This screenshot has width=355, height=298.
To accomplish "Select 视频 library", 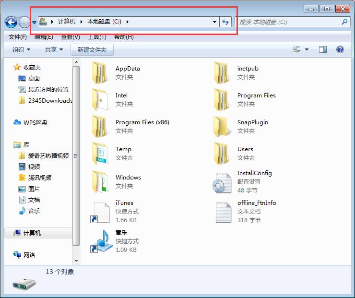I will coord(34,167).
